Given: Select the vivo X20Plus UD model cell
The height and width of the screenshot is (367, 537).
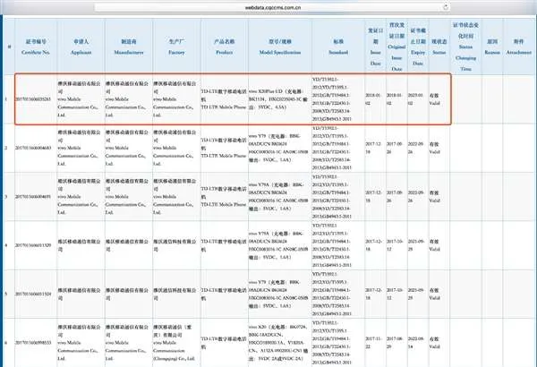Looking at the screenshot, I should (x=280, y=99).
